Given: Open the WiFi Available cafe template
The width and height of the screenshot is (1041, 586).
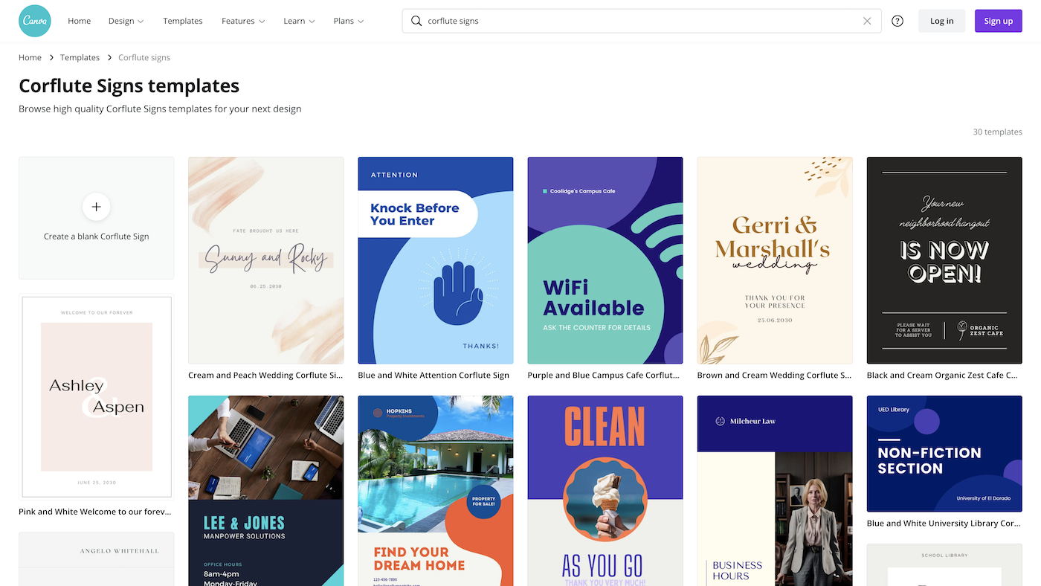Looking at the screenshot, I should click(x=605, y=260).
